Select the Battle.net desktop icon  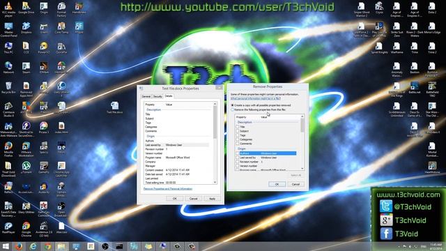415,88
